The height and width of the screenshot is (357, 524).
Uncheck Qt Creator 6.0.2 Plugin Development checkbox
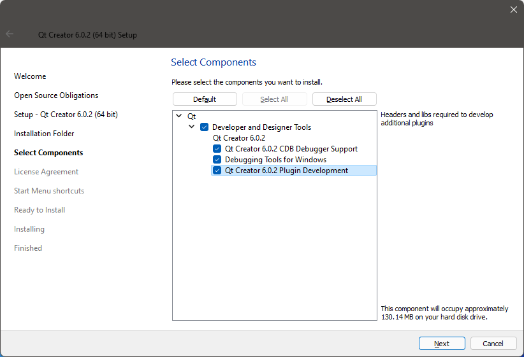tap(217, 171)
